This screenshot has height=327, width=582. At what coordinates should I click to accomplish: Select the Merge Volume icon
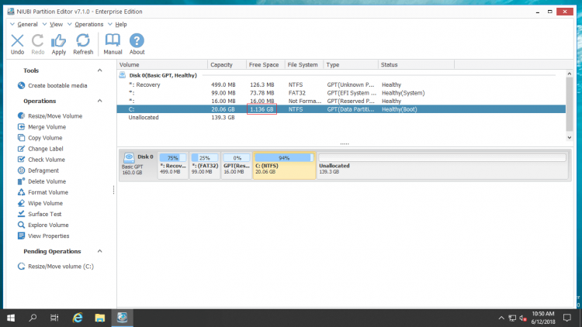21,127
